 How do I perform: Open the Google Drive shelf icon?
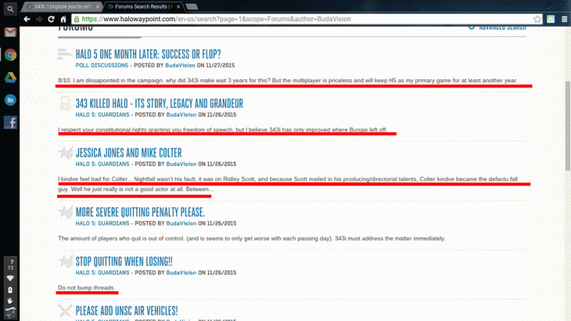(11, 78)
